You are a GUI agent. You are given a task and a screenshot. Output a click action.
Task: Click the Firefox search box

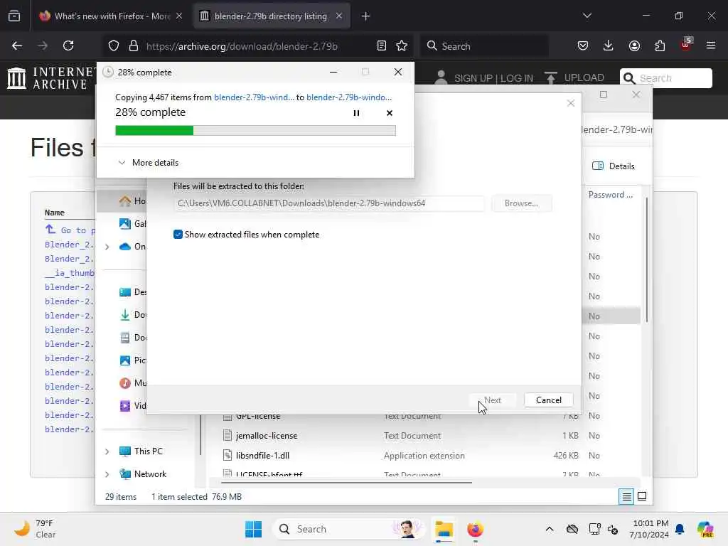coord(484,46)
